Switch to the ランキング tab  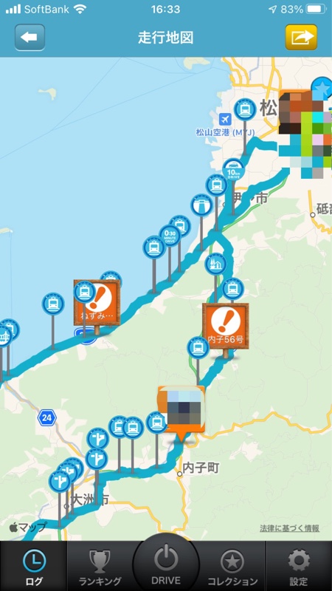[100, 567]
